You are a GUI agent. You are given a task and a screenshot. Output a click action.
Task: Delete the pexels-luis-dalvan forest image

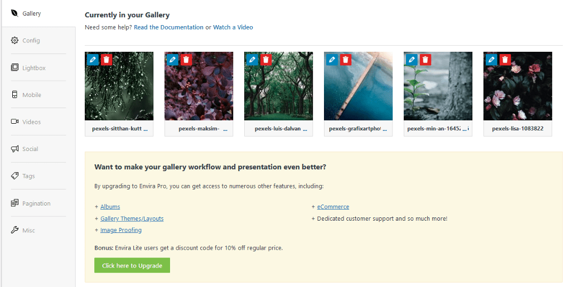coord(266,60)
